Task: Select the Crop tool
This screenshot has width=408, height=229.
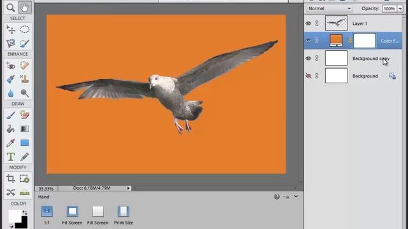Action: click(x=11, y=179)
